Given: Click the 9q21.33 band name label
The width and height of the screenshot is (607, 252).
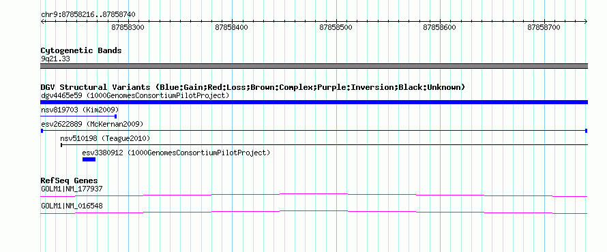Looking at the screenshot, I should coord(55,59).
